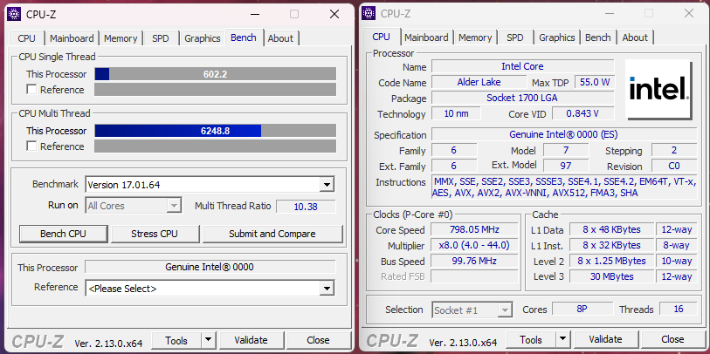The width and height of the screenshot is (710, 354).
Task: Click the Core Speed value 798.05 MHz
Action: [474, 229]
